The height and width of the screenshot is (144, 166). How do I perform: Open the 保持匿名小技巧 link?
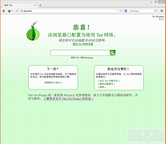pos(53,83)
